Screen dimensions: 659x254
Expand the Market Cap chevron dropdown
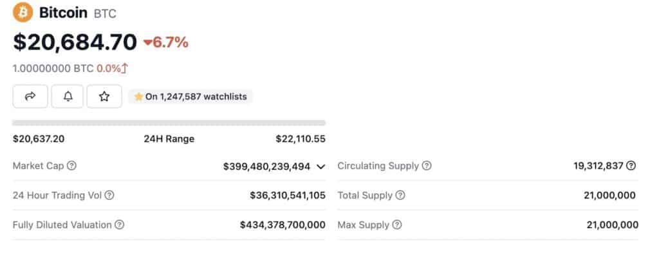(x=320, y=167)
